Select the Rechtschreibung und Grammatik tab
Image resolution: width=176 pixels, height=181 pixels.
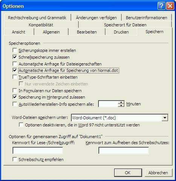click(37, 18)
